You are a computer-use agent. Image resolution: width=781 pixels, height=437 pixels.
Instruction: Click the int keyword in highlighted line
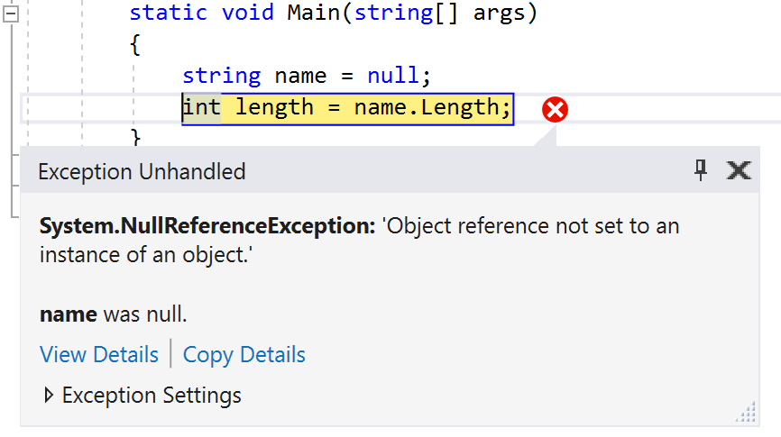point(202,107)
